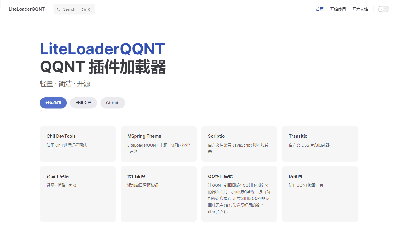This screenshot has height=226, width=398.
Task: Click the LiteLoaderQQNT site title link
Action: 27,9
